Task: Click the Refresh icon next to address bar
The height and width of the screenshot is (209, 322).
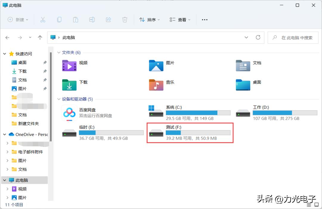Action: coord(258,37)
